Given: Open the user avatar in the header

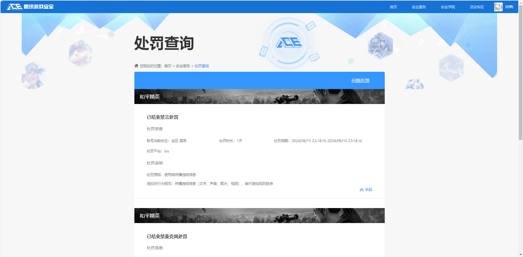Looking at the screenshot, I should coord(498,7).
